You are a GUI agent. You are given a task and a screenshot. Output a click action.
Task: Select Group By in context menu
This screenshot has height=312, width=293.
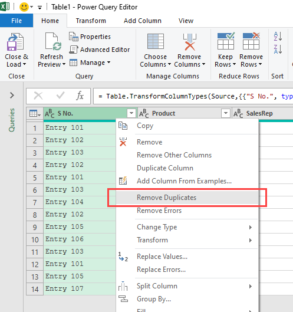[187, 299]
